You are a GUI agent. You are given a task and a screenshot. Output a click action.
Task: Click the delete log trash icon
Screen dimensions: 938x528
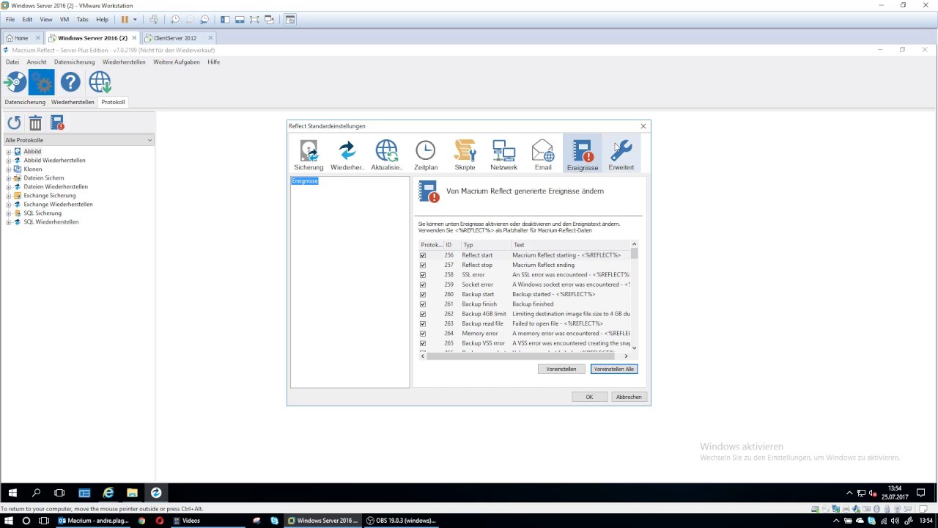point(35,122)
